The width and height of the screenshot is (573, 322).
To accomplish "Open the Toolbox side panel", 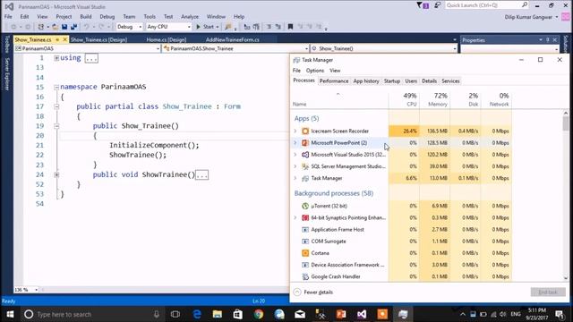I will click(6, 44).
